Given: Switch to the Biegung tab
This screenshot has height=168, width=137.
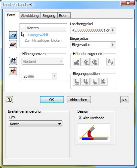Looking at the screenshot, I should point(49,16).
